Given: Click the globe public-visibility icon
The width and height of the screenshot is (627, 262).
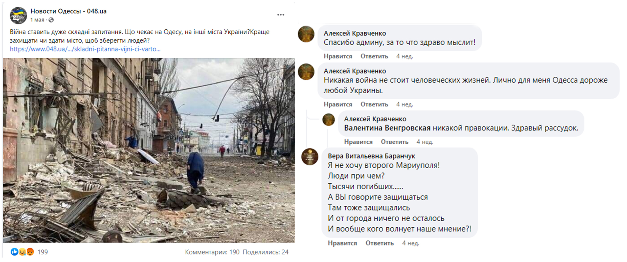Looking at the screenshot, I should point(51,20).
